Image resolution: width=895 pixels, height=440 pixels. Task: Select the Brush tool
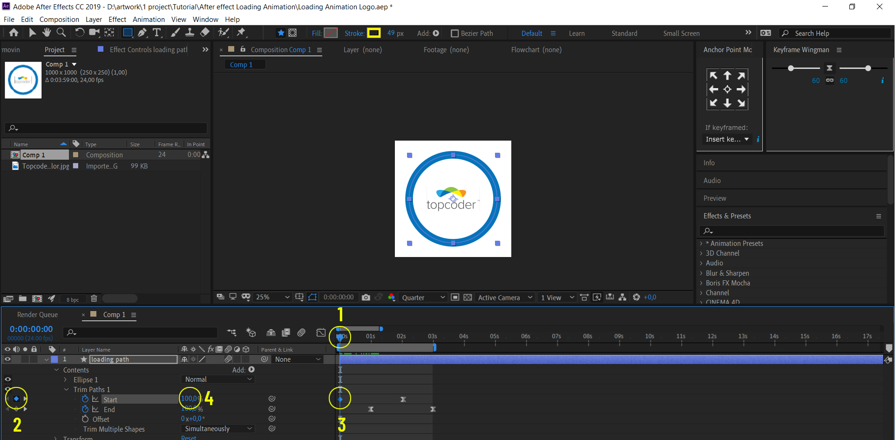pyautogui.click(x=175, y=33)
